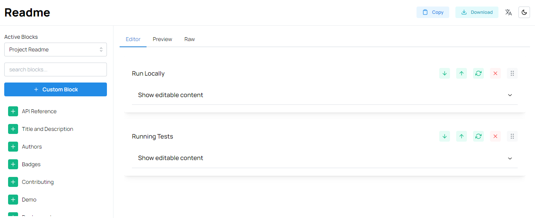Reset the Run Locally block content
Viewport: 535px width, 218px height.
[478, 73]
